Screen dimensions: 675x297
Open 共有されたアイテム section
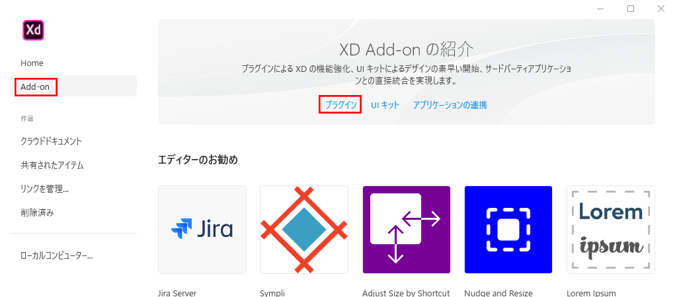[52, 165]
